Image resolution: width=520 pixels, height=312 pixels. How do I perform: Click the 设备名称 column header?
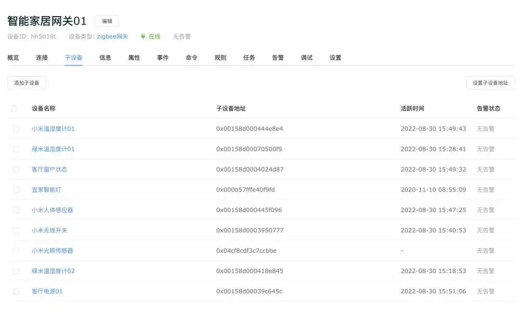pyautogui.click(x=44, y=109)
